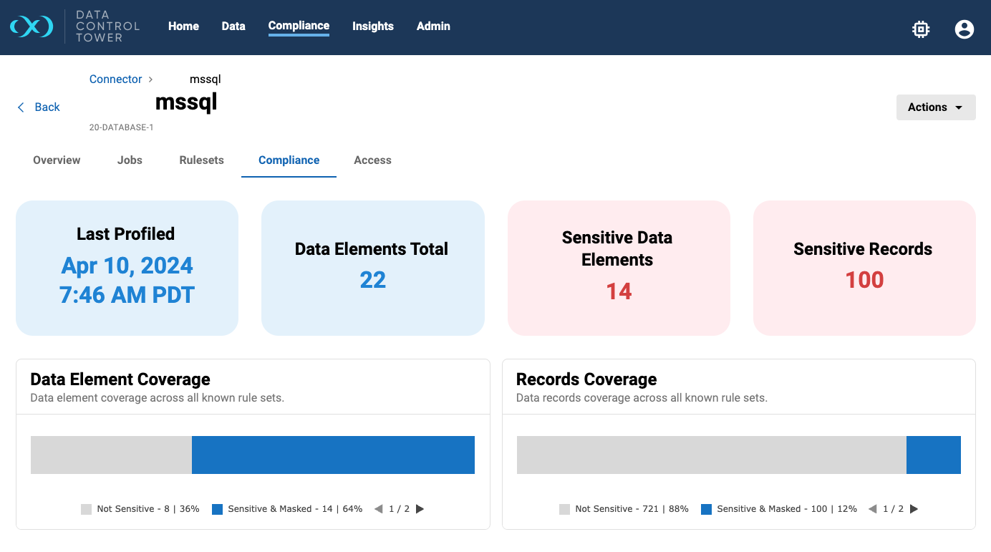Click the Data Control Tower logo

(x=32, y=26)
